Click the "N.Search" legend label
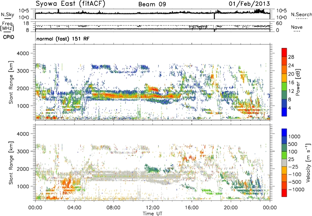This screenshot has width=312, height=216. [301, 14]
